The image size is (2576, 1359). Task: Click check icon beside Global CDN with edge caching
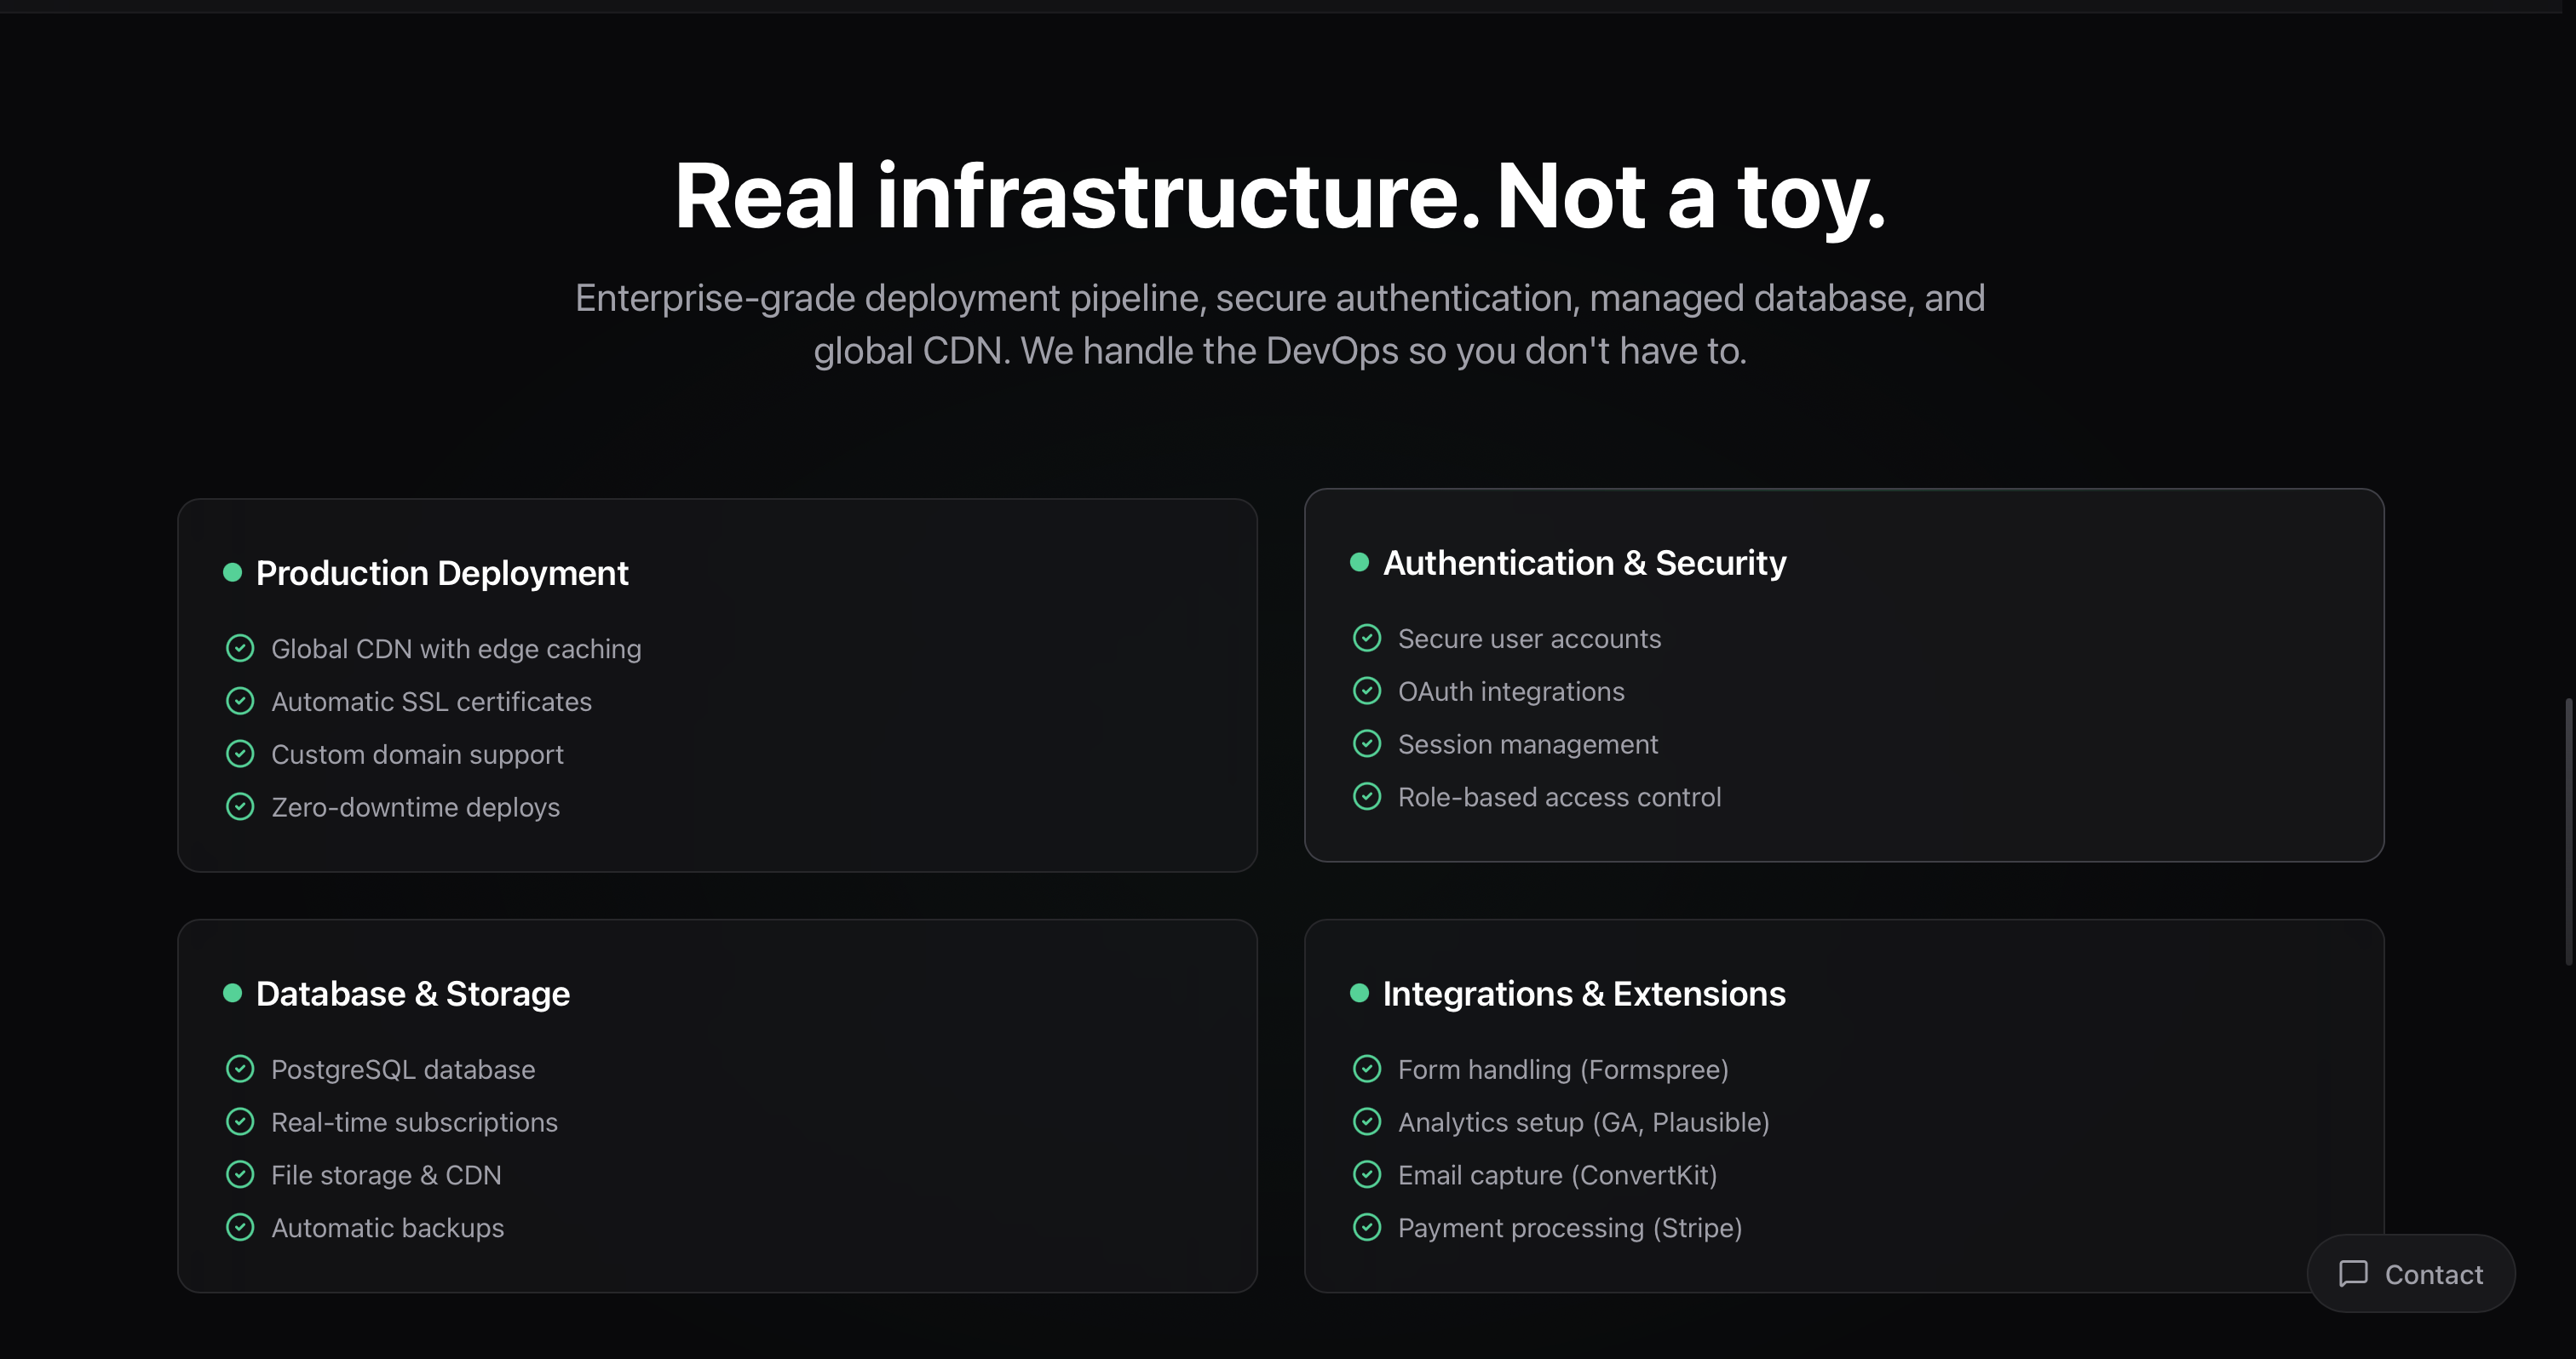pos(240,649)
